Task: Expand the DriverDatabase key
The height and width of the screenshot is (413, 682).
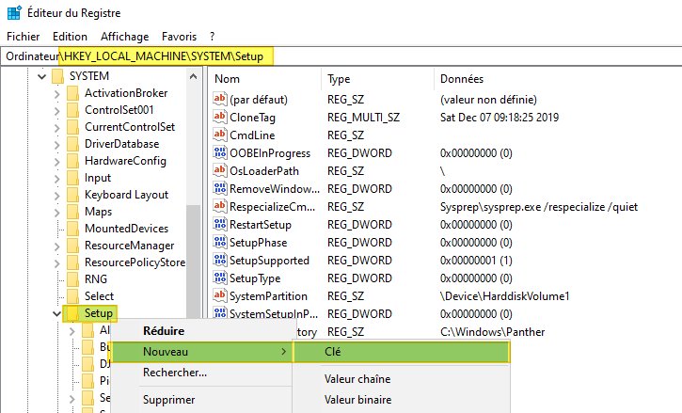Action: tap(57, 145)
